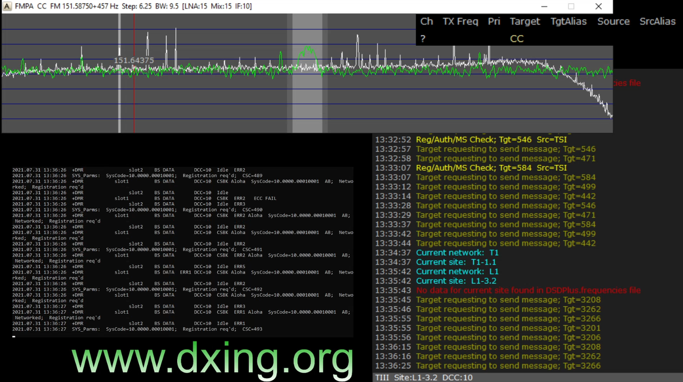Click 'Current network: T1' log entry
Screen dimensions: 683x382
[436, 252]
